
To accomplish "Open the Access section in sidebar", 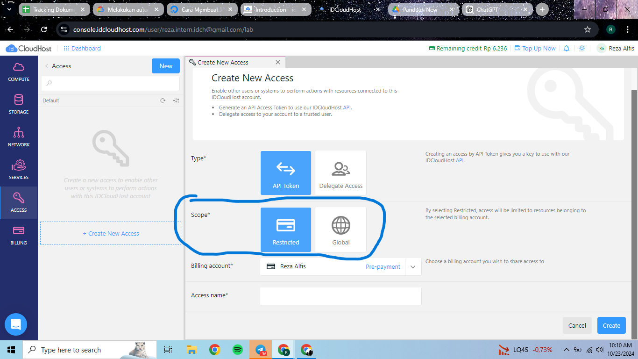I will click(19, 203).
